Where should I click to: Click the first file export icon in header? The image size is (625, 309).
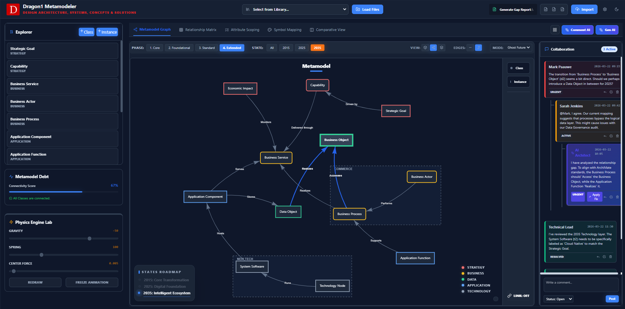coord(546,9)
